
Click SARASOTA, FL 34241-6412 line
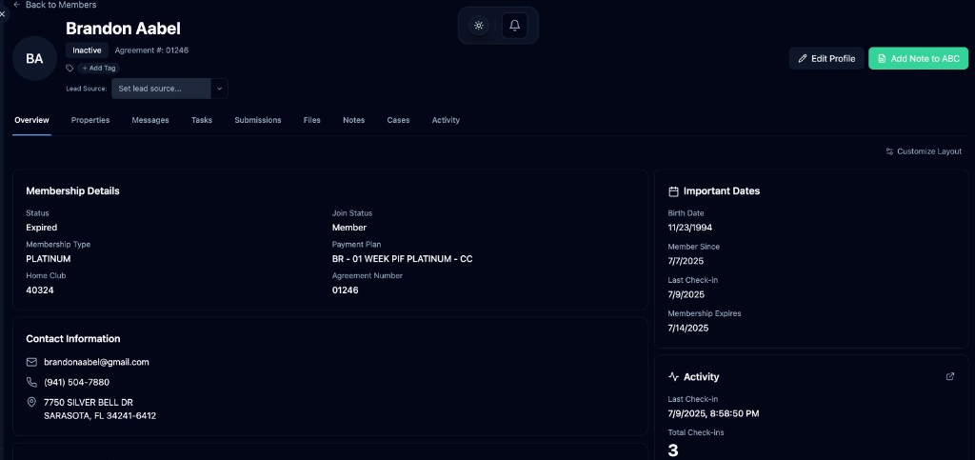tap(100, 415)
